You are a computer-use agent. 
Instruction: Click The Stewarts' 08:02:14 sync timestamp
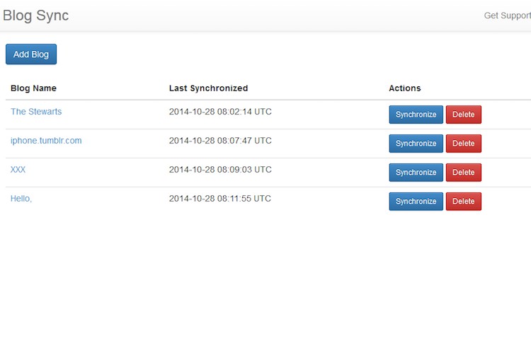[x=220, y=112]
